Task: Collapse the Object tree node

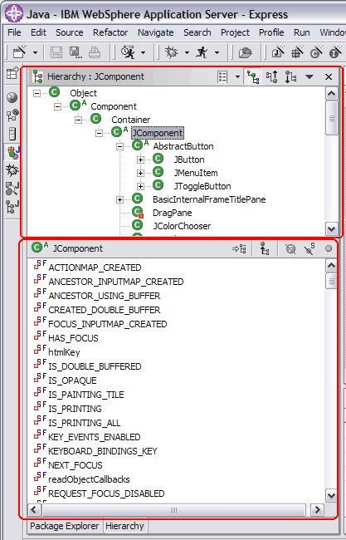Action: click(37, 93)
